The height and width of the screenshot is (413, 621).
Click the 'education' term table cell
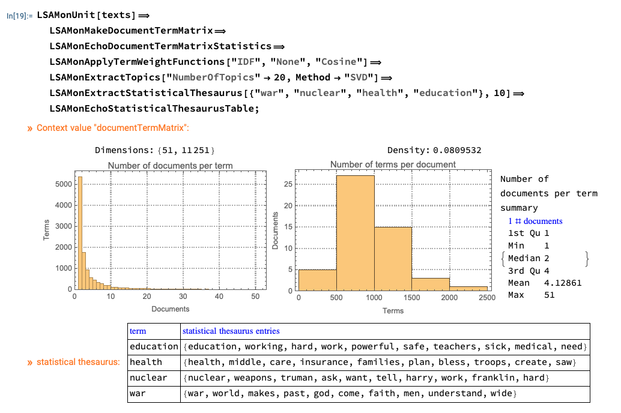[154, 346]
